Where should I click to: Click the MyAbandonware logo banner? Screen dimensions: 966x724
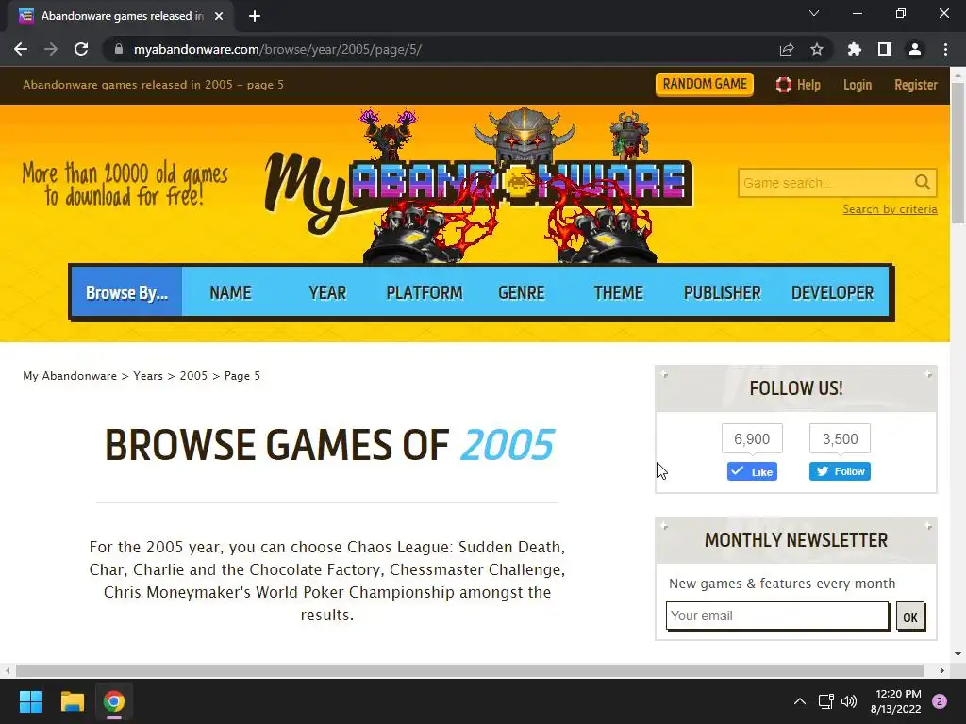[479, 185]
